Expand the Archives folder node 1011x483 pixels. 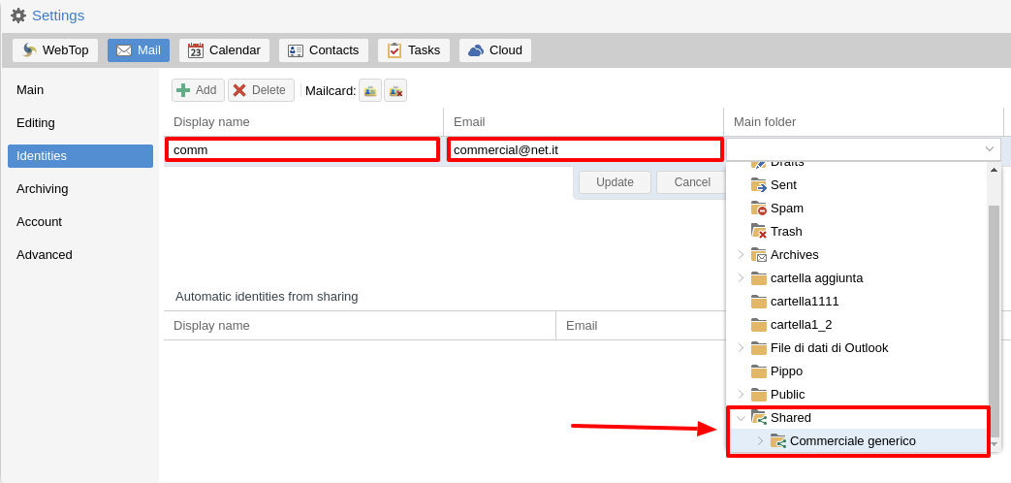click(x=741, y=255)
